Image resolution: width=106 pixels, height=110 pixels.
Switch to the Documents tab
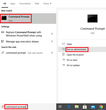(x=25, y=4)
